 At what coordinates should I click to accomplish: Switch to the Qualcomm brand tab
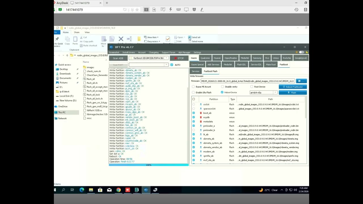[205, 58]
